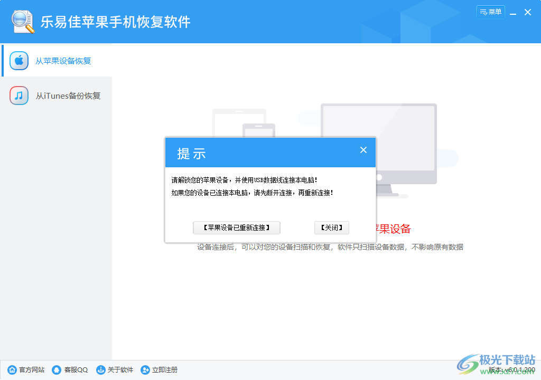
Task: Click the computer monitor illustration
Action: click(379, 150)
